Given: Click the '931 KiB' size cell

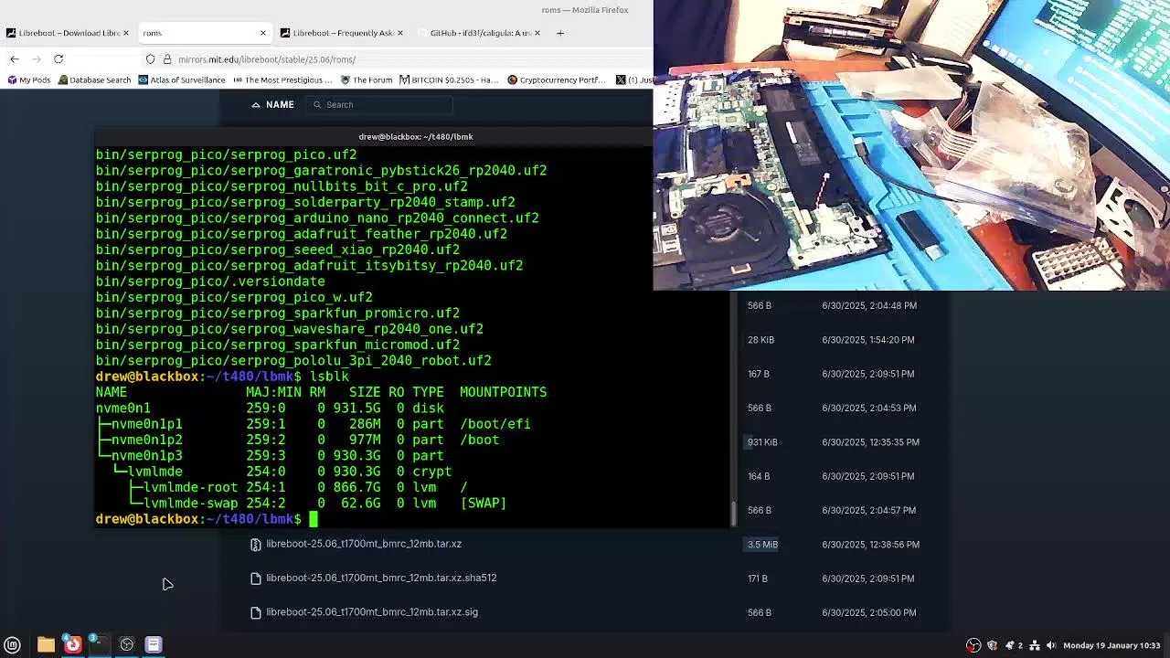Looking at the screenshot, I should coord(762,441).
